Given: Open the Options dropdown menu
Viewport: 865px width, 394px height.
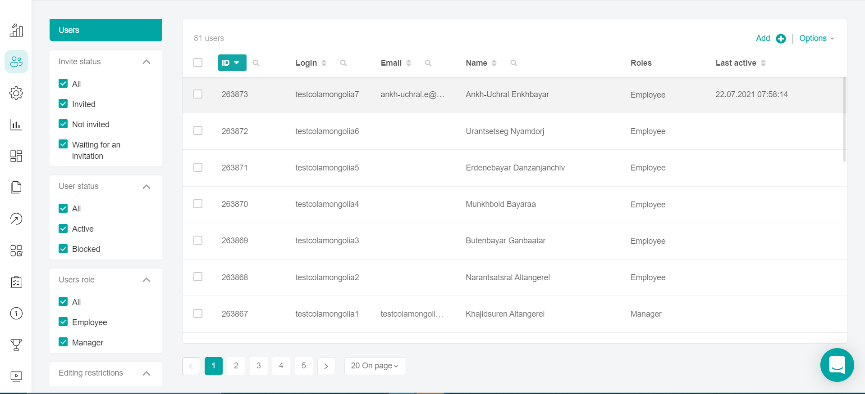Looking at the screenshot, I should click(817, 39).
